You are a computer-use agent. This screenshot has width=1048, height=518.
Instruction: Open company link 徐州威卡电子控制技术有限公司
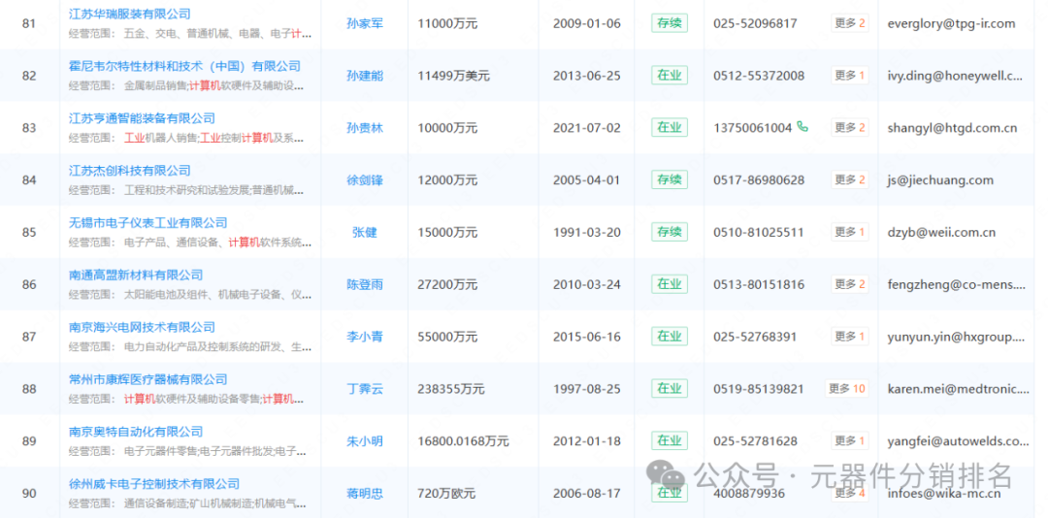point(154,483)
